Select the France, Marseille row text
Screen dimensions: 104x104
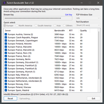pyautogui.click(x=20, y=47)
